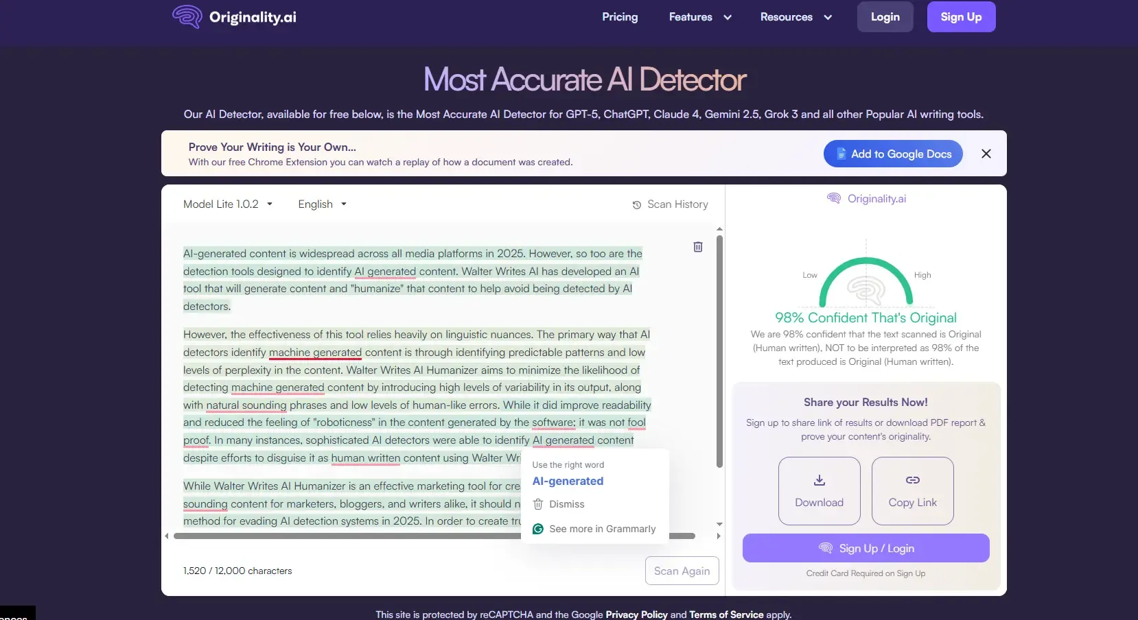Image resolution: width=1138 pixels, height=620 pixels.
Task: Click the Login button
Action: click(885, 17)
